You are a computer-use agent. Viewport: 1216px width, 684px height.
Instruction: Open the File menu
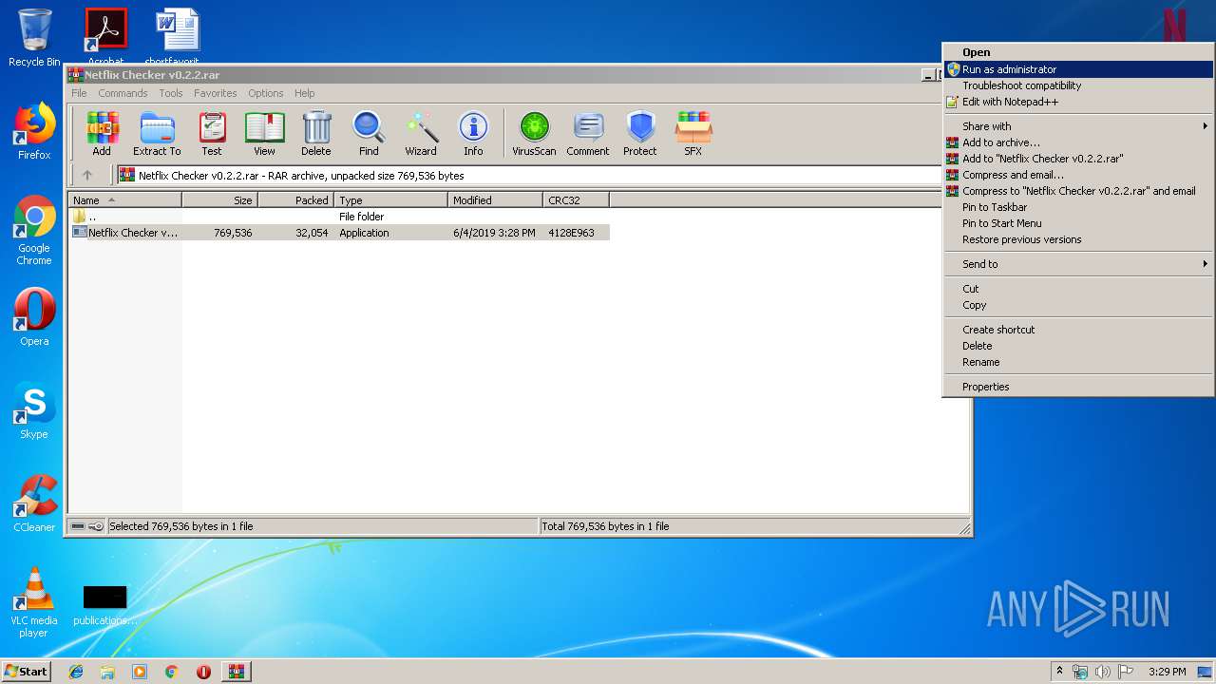click(x=79, y=93)
